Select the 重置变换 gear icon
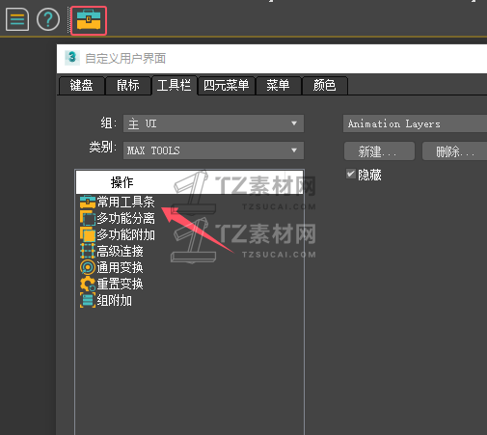The height and width of the screenshot is (435, 487). tap(88, 284)
